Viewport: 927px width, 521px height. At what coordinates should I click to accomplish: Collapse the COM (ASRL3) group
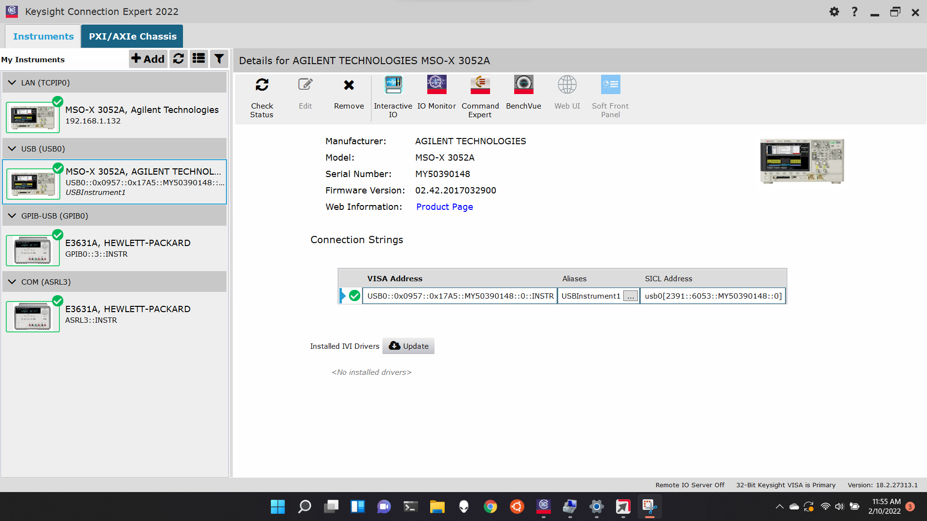pyautogui.click(x=12, y=282)
